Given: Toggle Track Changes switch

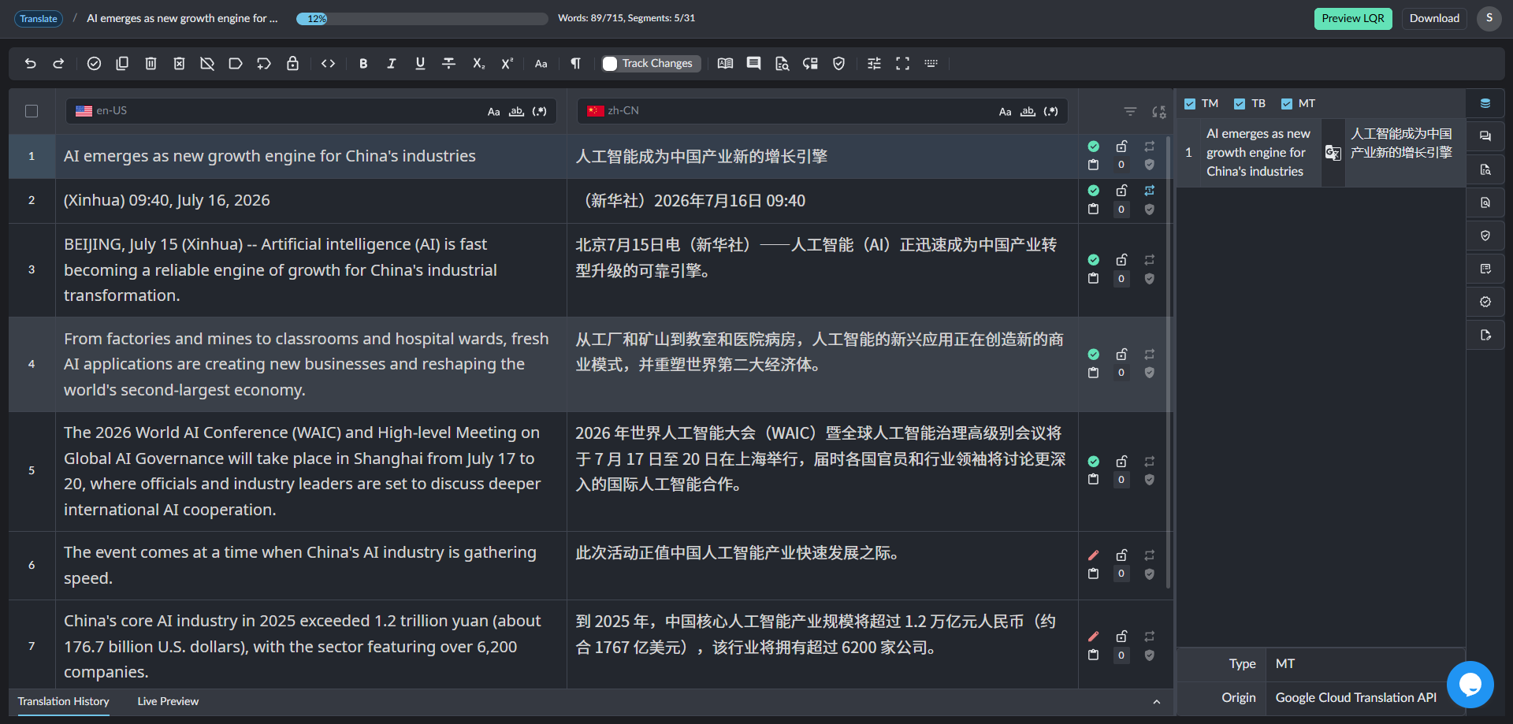Looking at the screenshot, I should 610,64.
